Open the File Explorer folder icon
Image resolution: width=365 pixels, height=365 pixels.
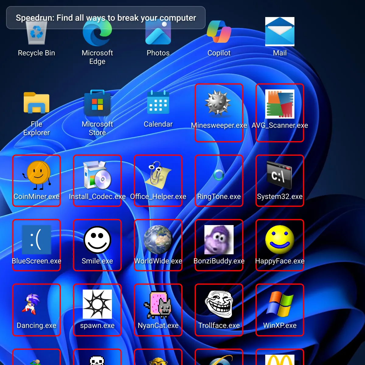tap(36, 103)
